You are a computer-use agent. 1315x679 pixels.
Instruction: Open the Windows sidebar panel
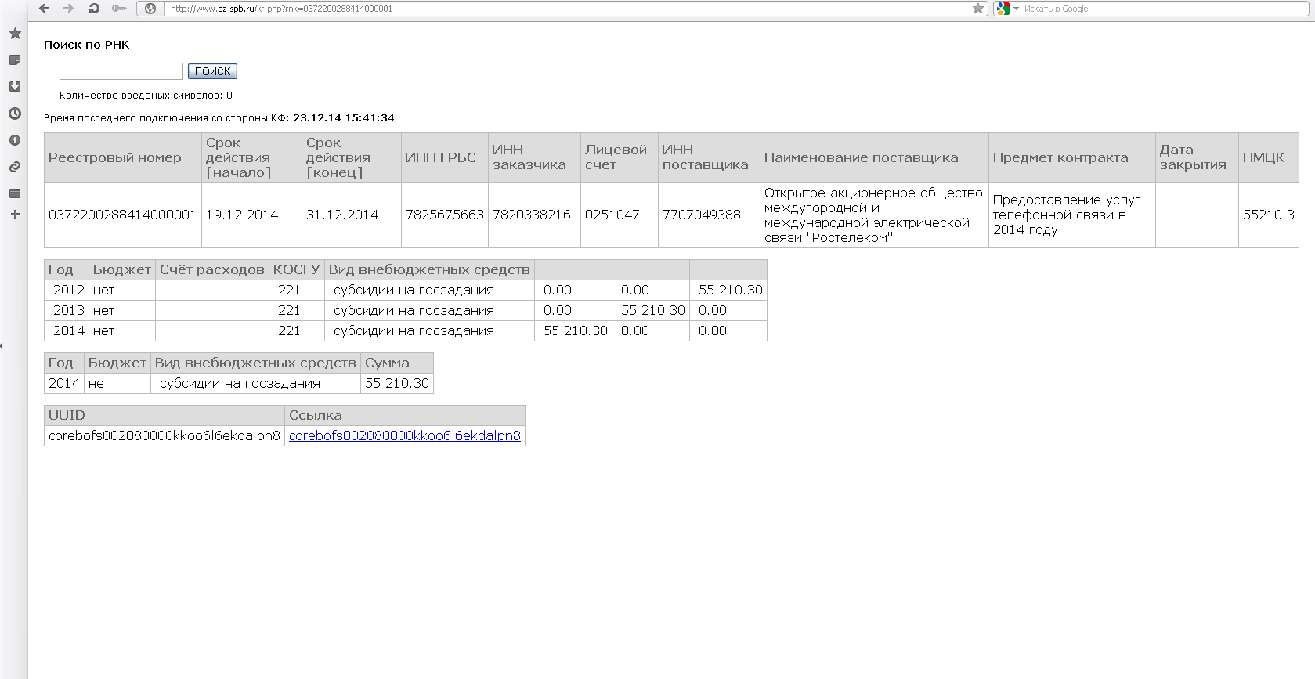(15, 193)
